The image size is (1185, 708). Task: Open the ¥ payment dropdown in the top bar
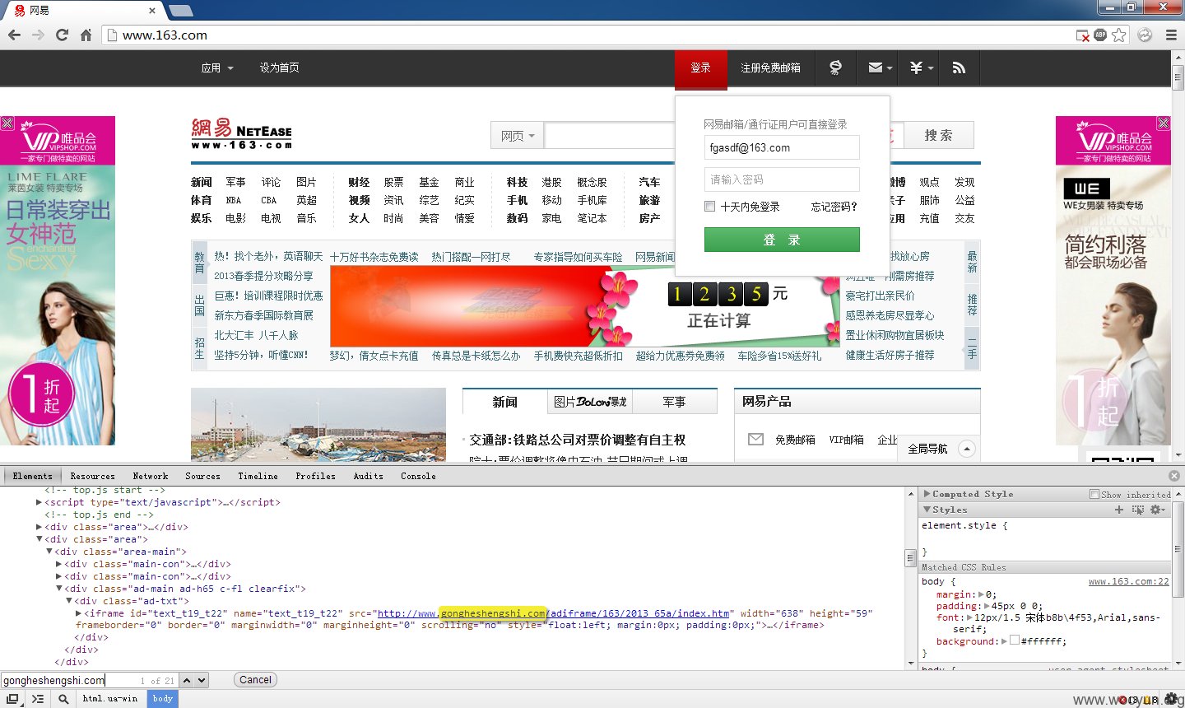coord(921,68)
